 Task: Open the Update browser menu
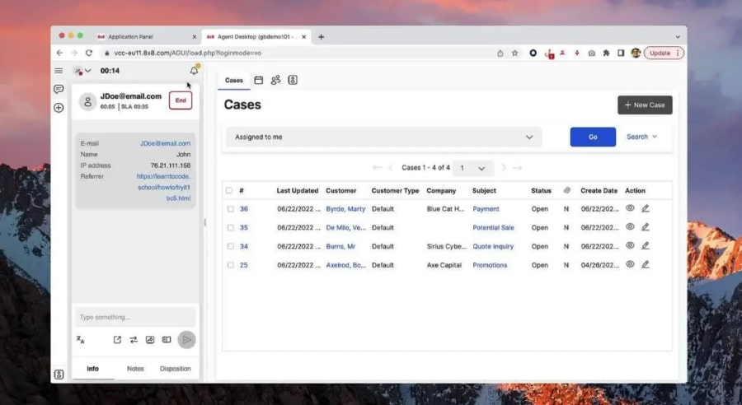click(664, 54)
